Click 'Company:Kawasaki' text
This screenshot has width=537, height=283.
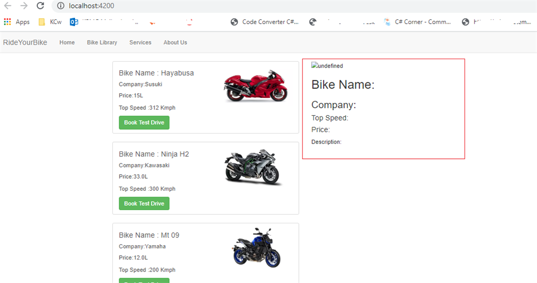pos(144,165)
